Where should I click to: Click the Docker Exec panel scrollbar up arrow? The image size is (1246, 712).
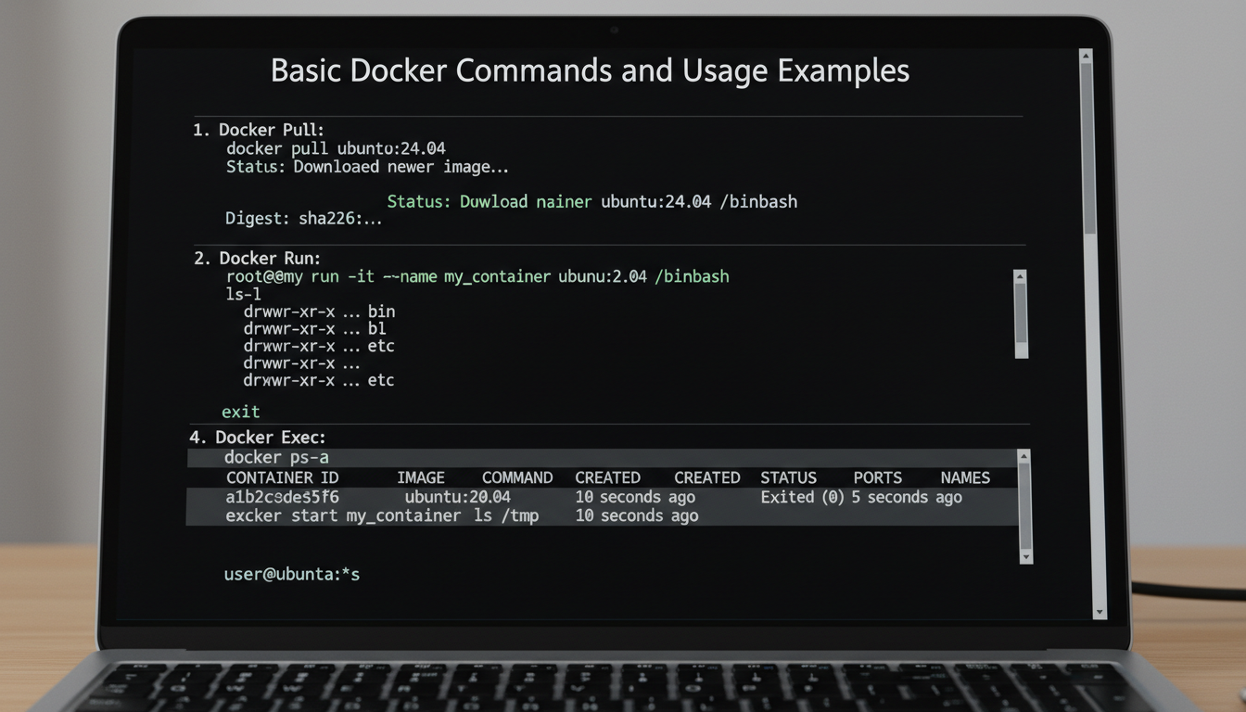pyautogui.click(x=1024, y=456)
